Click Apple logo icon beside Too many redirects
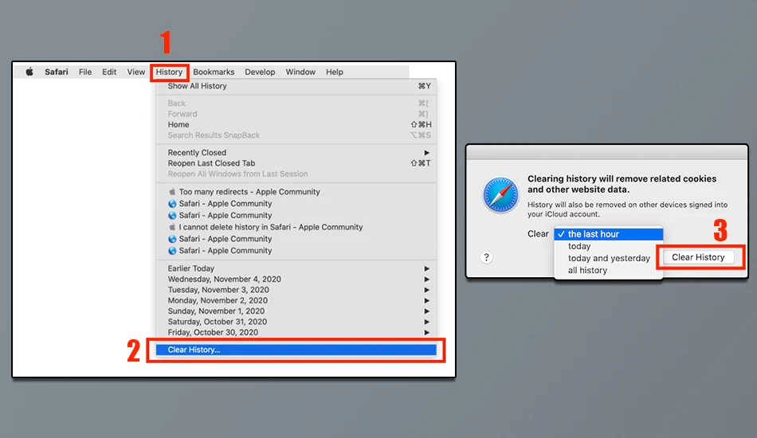The image size is (757, 438). pos(172,191)
